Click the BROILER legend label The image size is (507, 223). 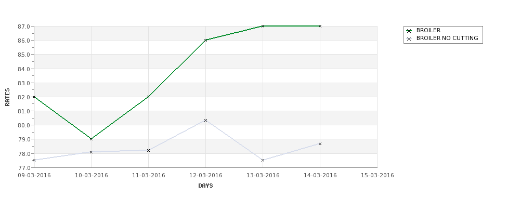tap(428, 30)
